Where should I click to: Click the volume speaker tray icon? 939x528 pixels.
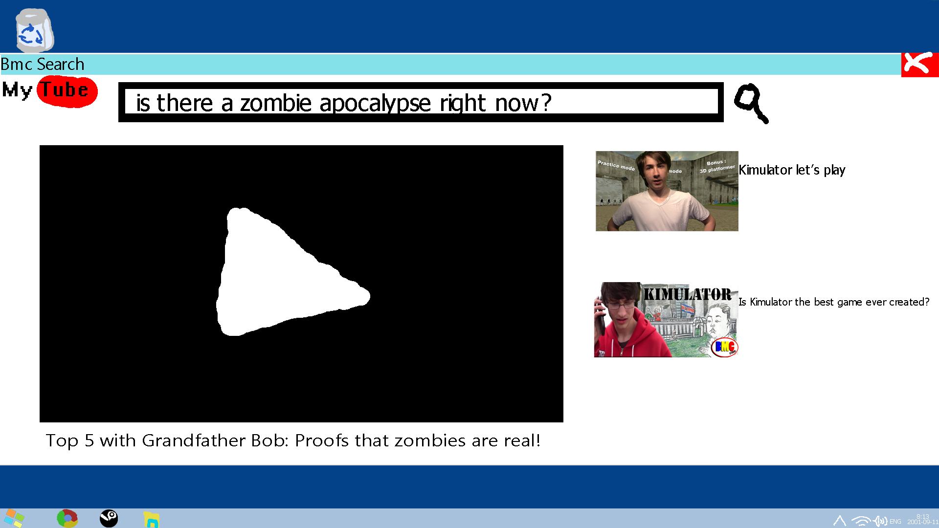(880, 521)
